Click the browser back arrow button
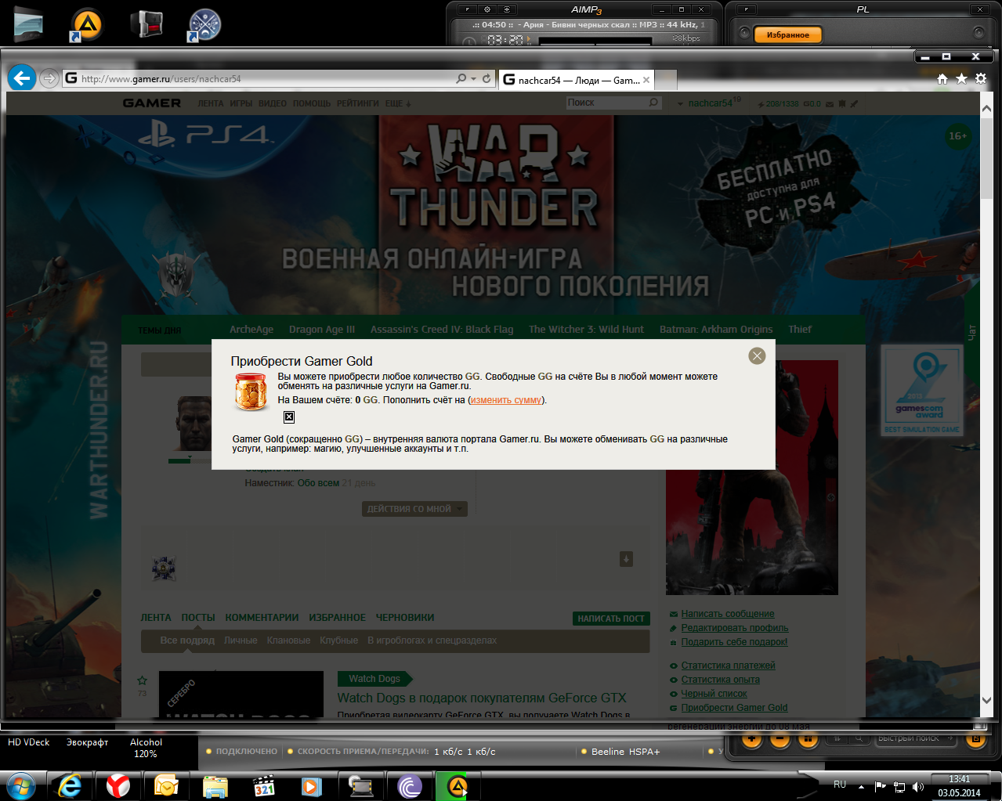The image size is (1002, 801). pyautogui.click(x=22, y=78)
